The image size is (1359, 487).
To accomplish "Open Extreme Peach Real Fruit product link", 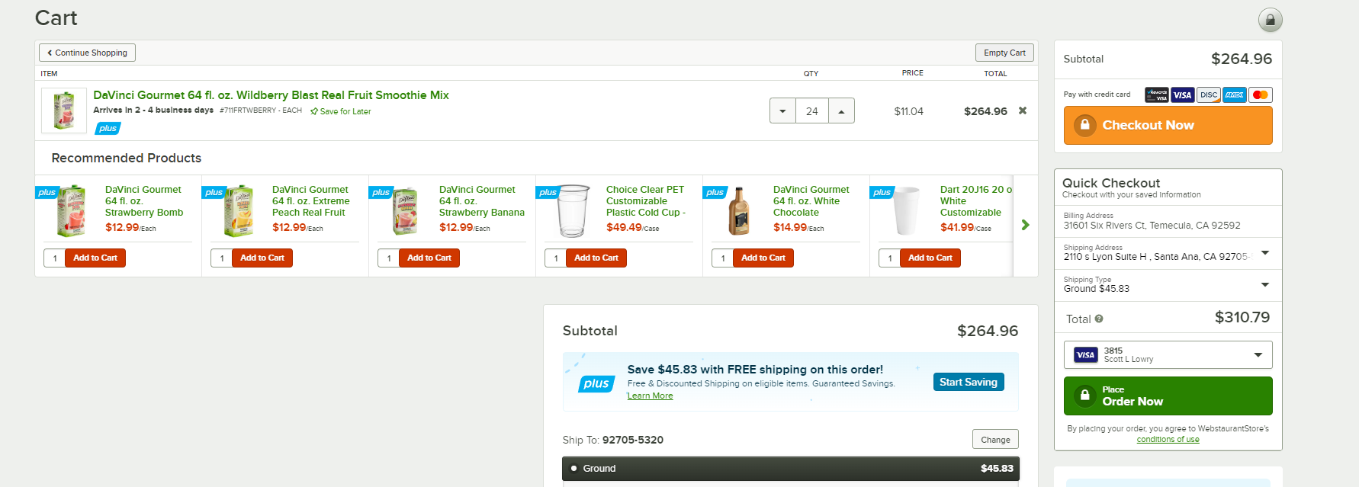I will pos(311,201).
